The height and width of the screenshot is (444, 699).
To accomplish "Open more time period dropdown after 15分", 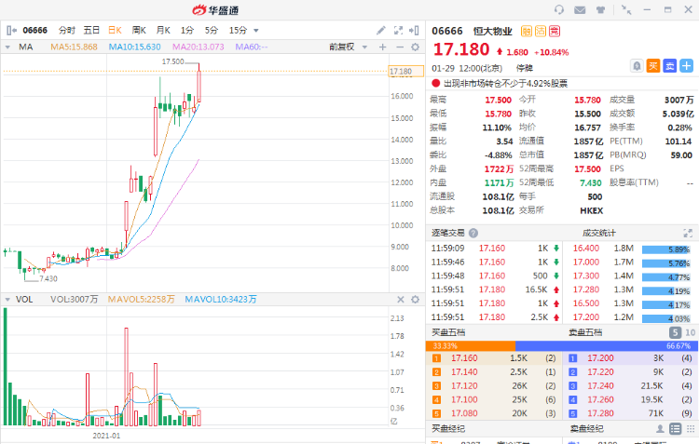I will [256, 31].
